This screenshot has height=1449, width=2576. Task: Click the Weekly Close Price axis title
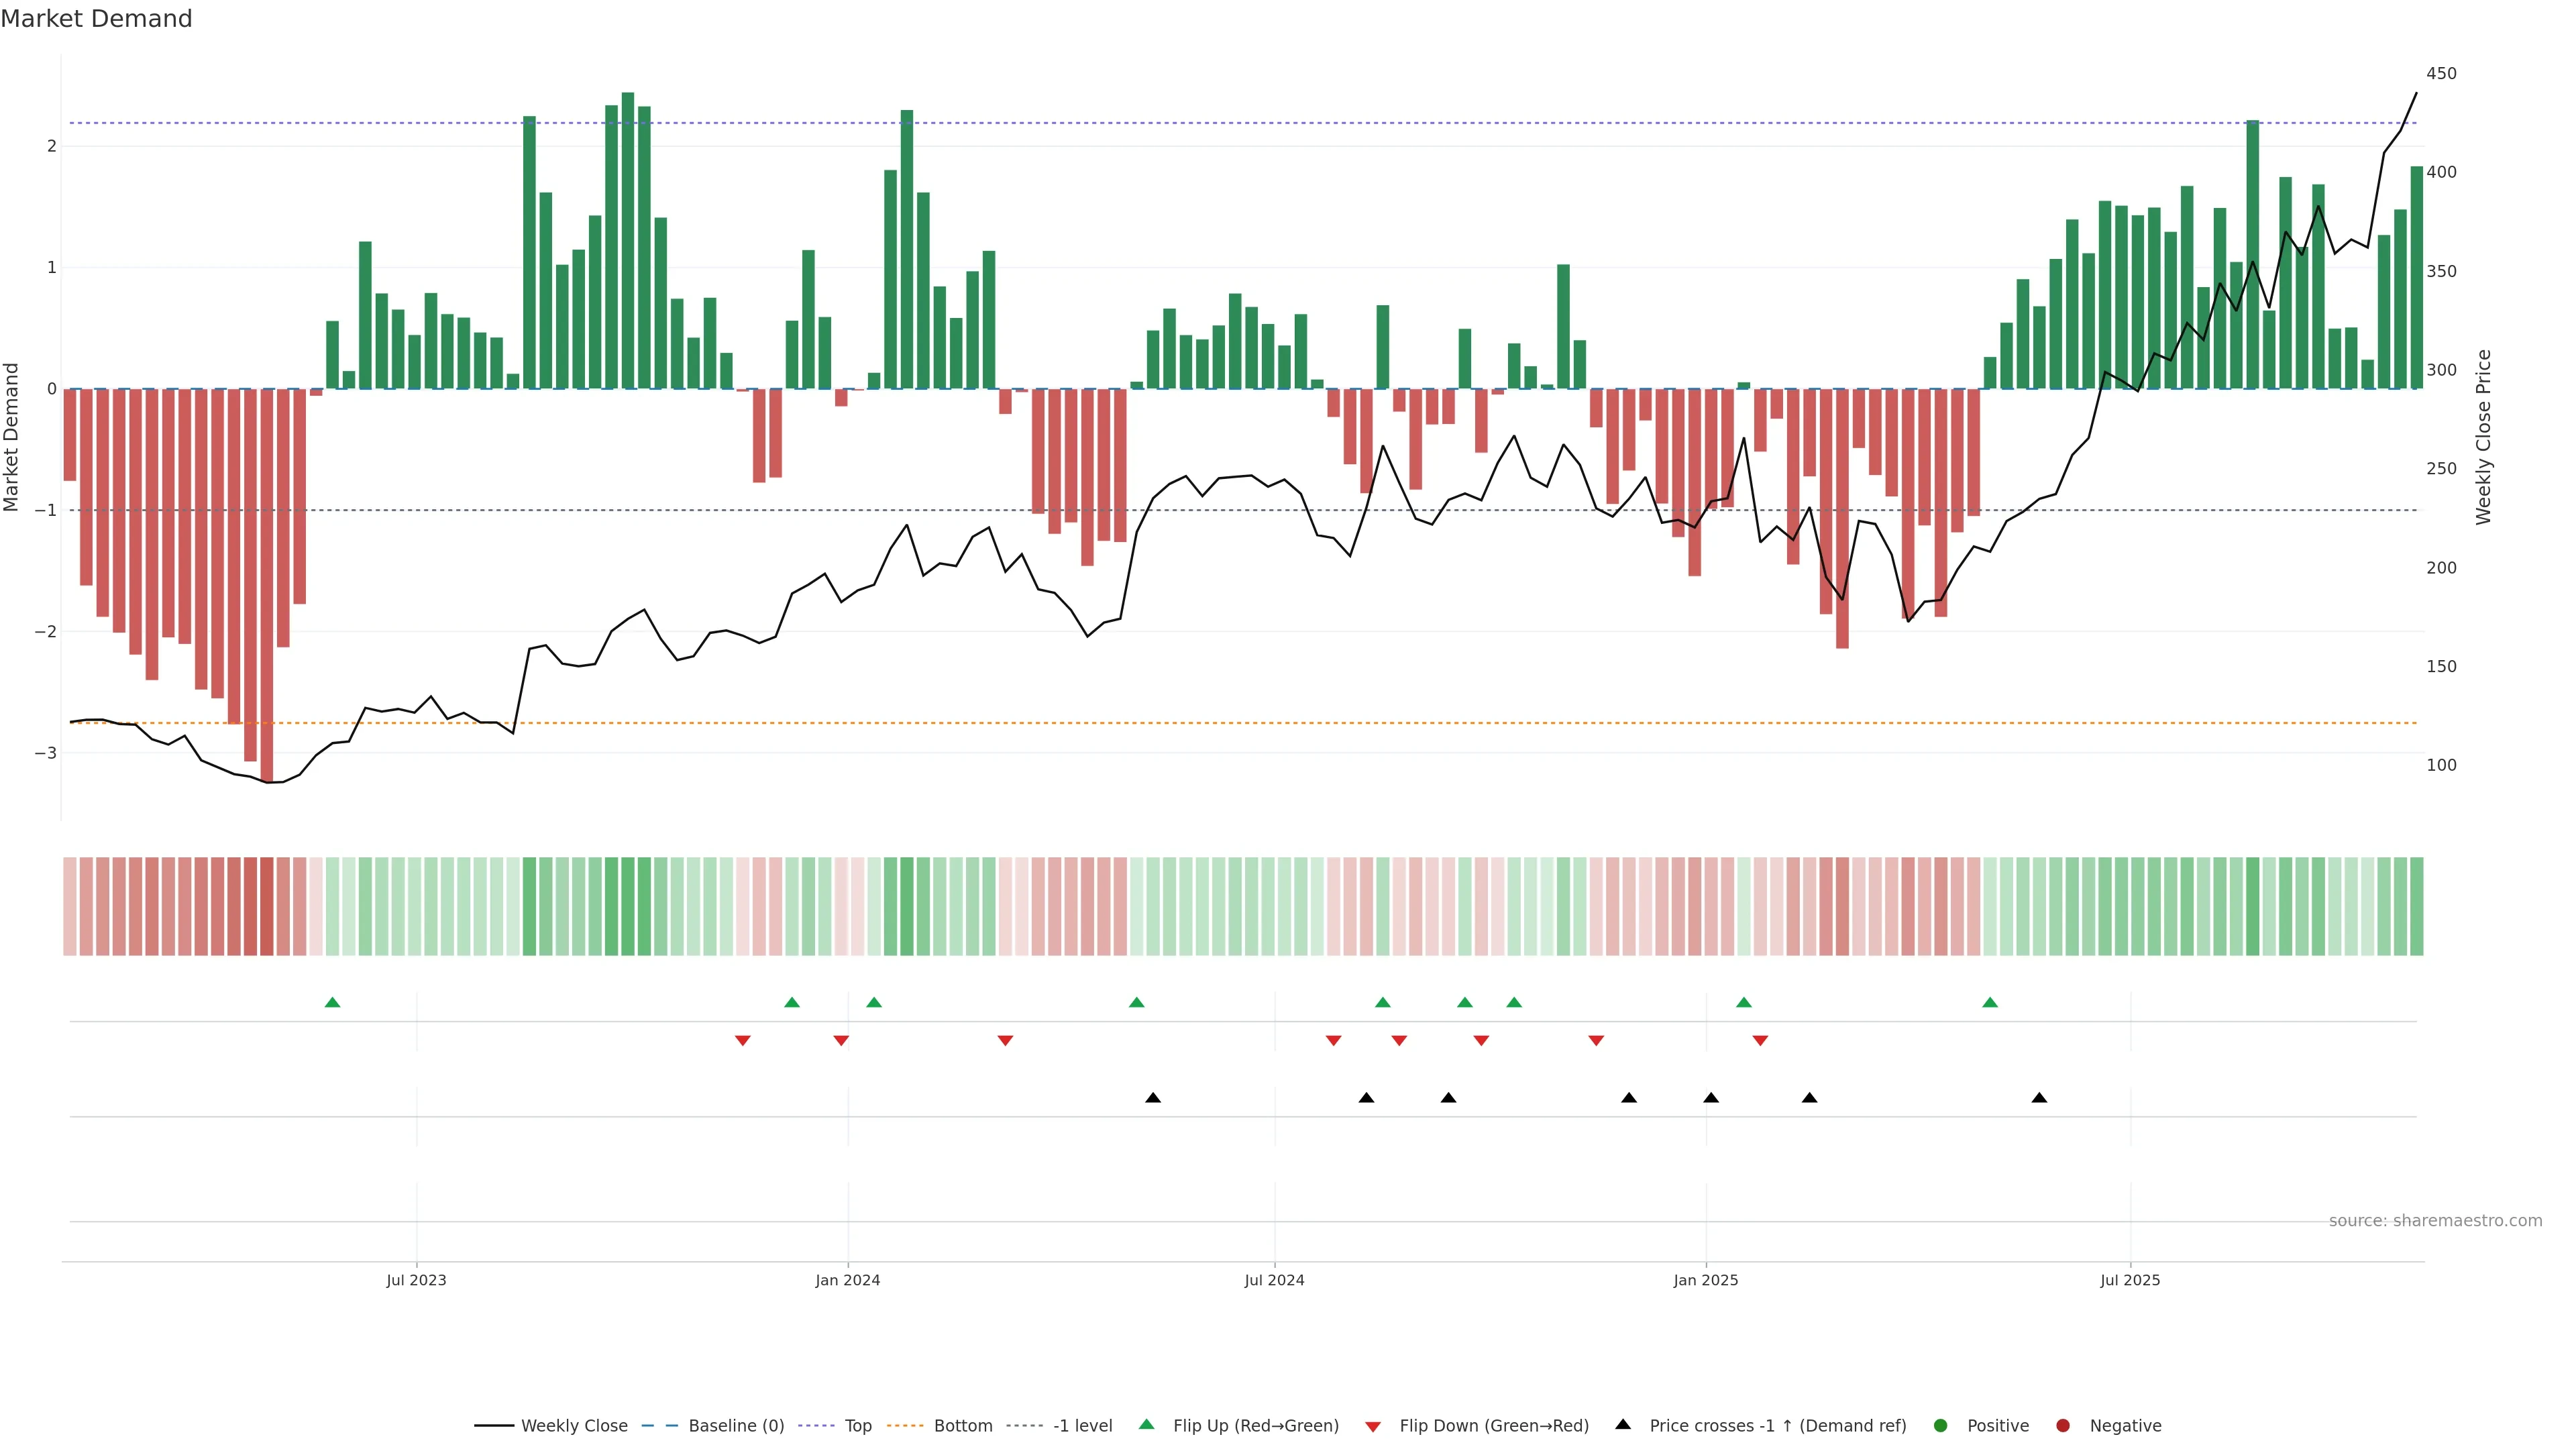pyautogui.click(x=2484, y=437)
